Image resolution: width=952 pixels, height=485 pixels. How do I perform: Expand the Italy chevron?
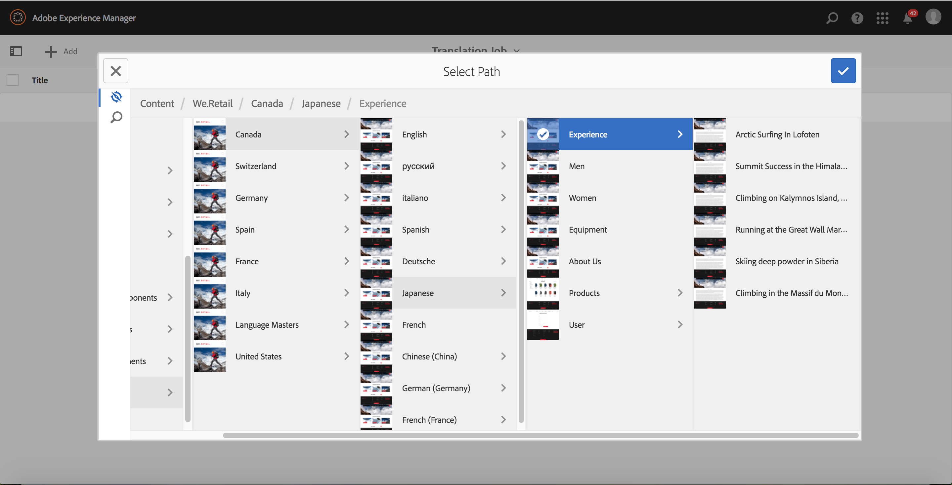(346, 293)
